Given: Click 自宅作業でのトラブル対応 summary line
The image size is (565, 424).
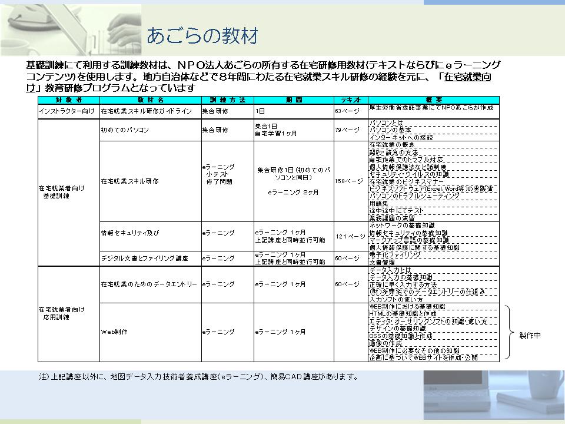Looking at the screenshot, I should pos(406,160).
